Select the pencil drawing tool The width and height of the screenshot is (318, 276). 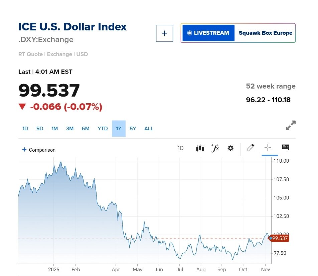click(x=250, y=148)
